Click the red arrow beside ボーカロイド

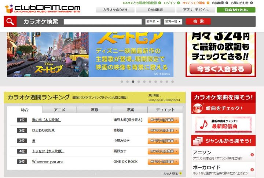pyautogui.click(x=252, y=170)
